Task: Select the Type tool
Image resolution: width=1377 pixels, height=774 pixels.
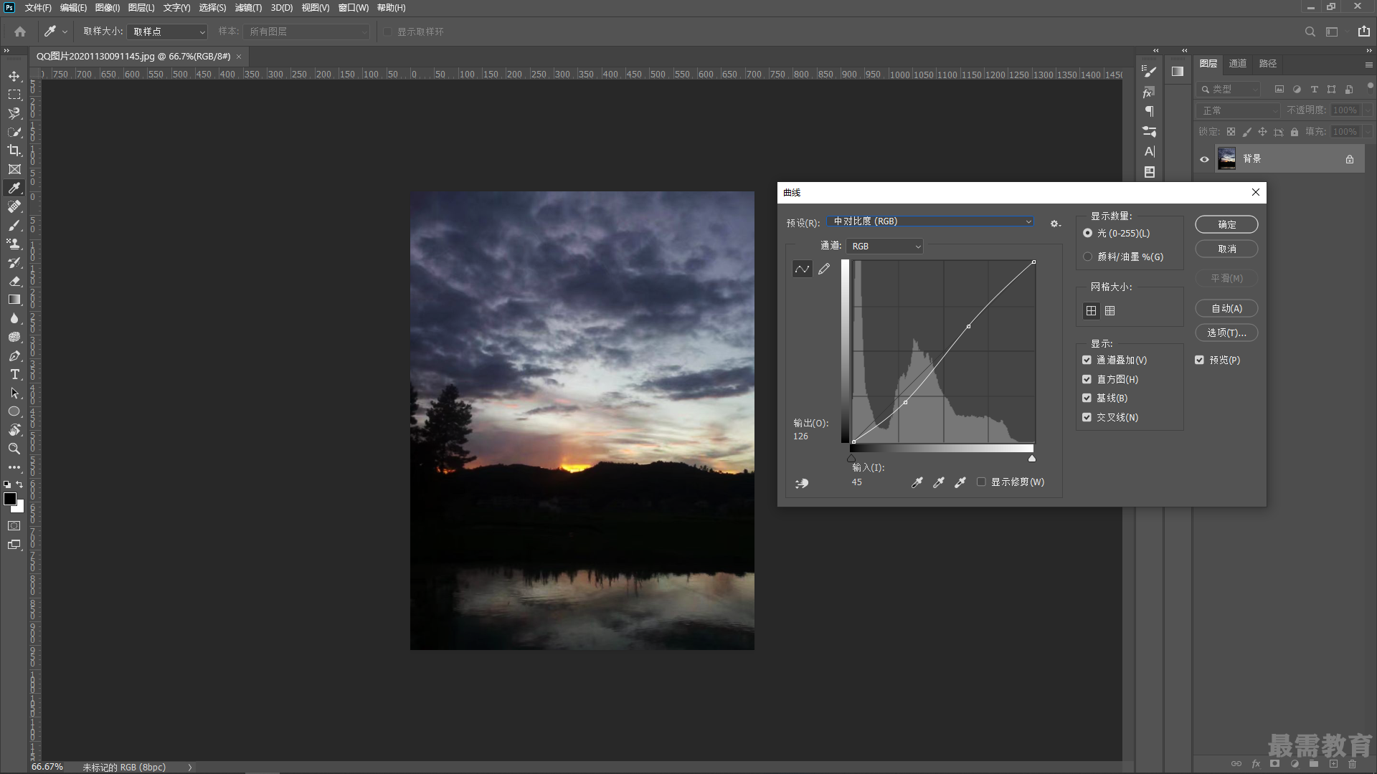Action: click(x=14, y=374)
